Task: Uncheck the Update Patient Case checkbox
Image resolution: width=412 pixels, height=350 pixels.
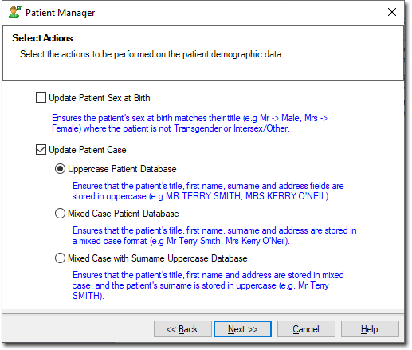Action: (x=41, y=150)
